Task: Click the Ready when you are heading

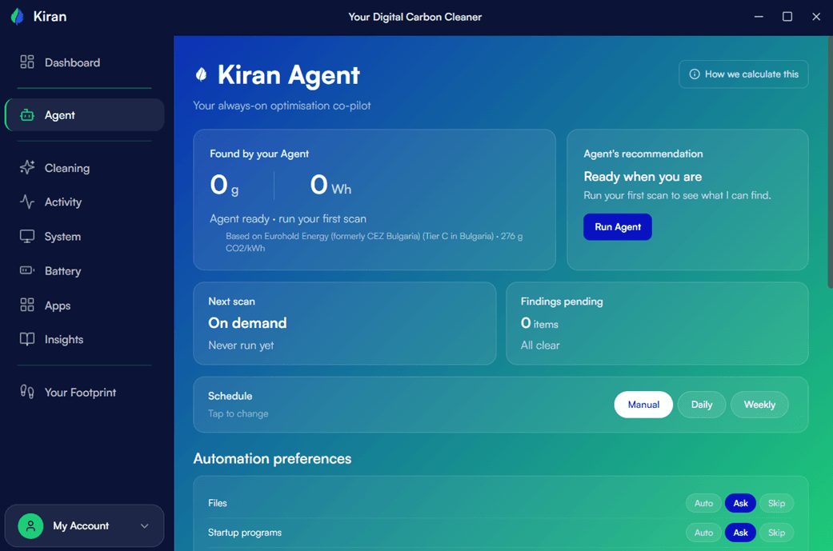Action: point(643,176)
